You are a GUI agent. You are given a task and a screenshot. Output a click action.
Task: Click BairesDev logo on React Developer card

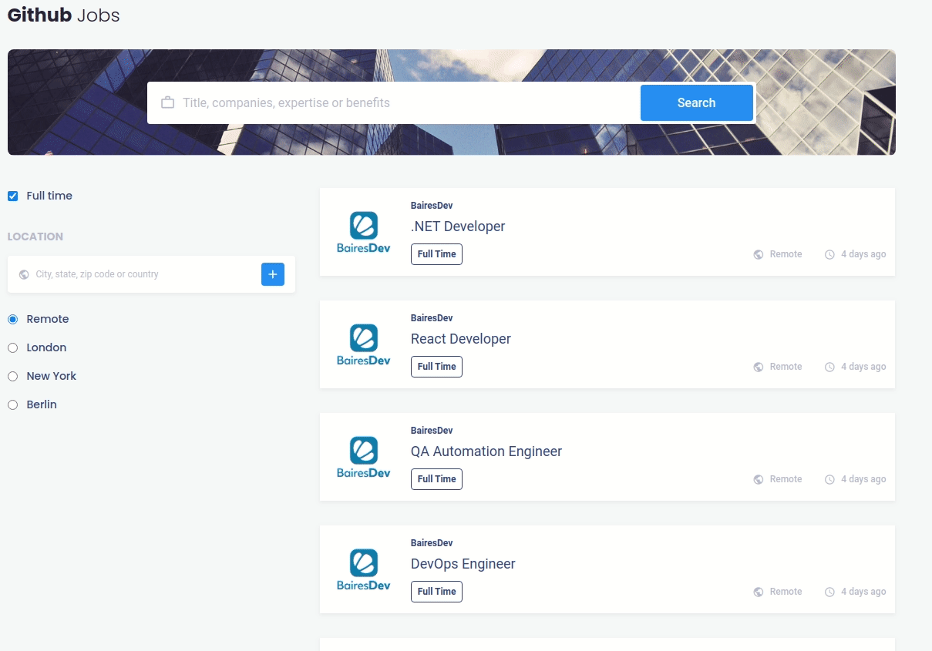[364, 344]
